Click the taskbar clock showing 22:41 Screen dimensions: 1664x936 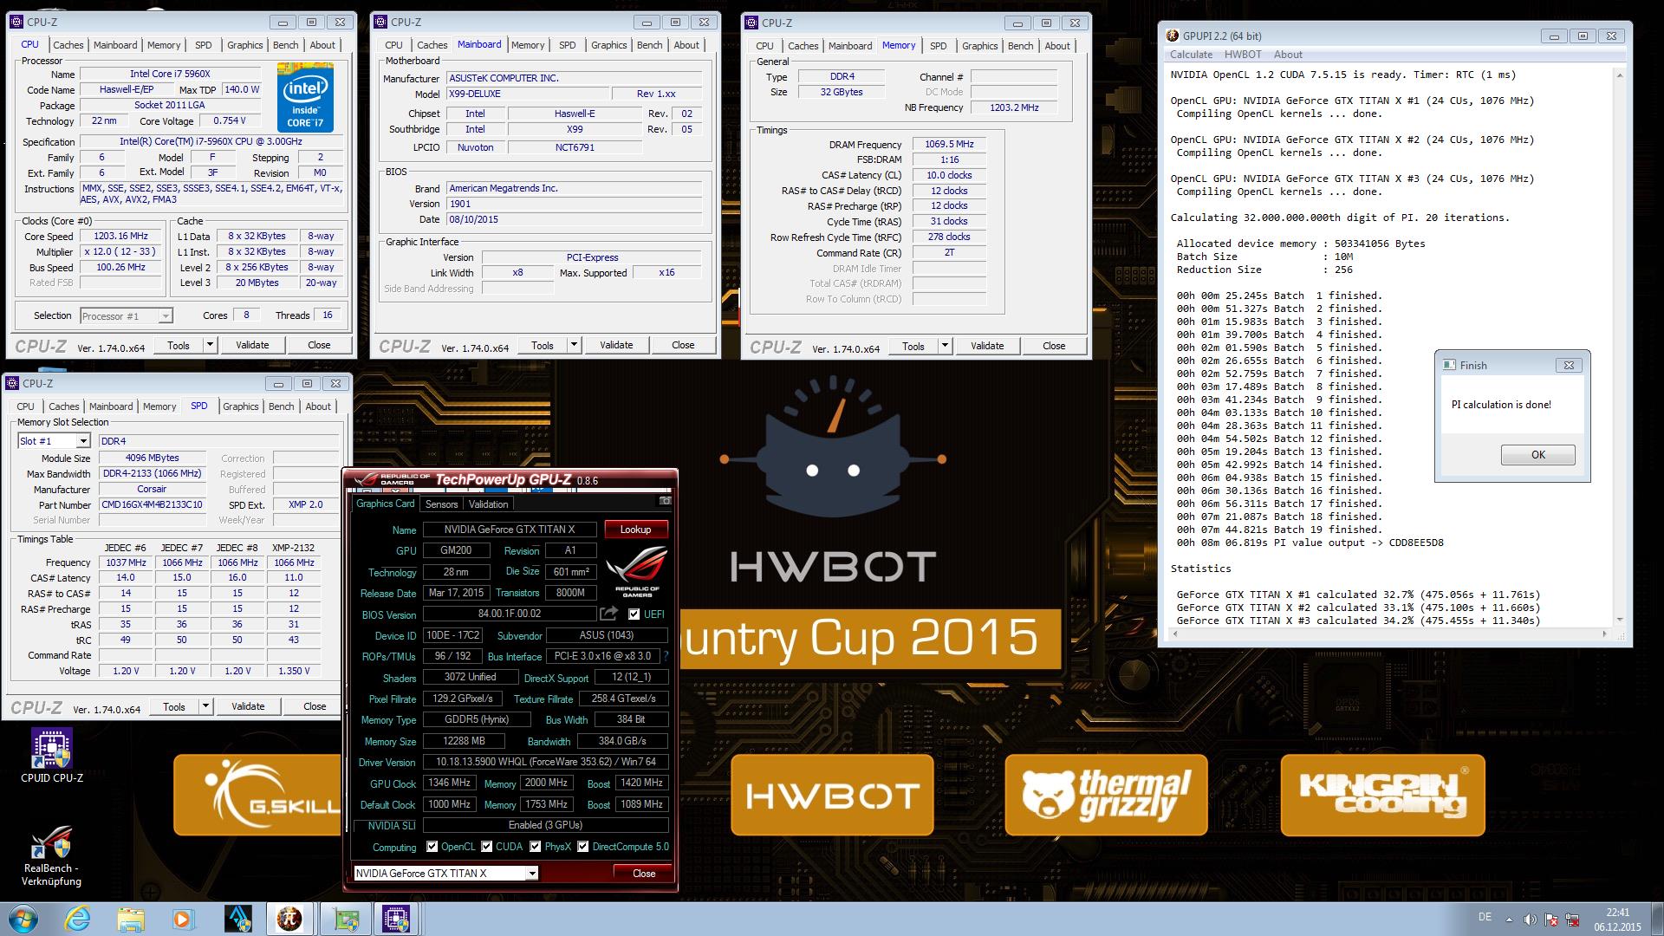click(x=1617, y=920)
